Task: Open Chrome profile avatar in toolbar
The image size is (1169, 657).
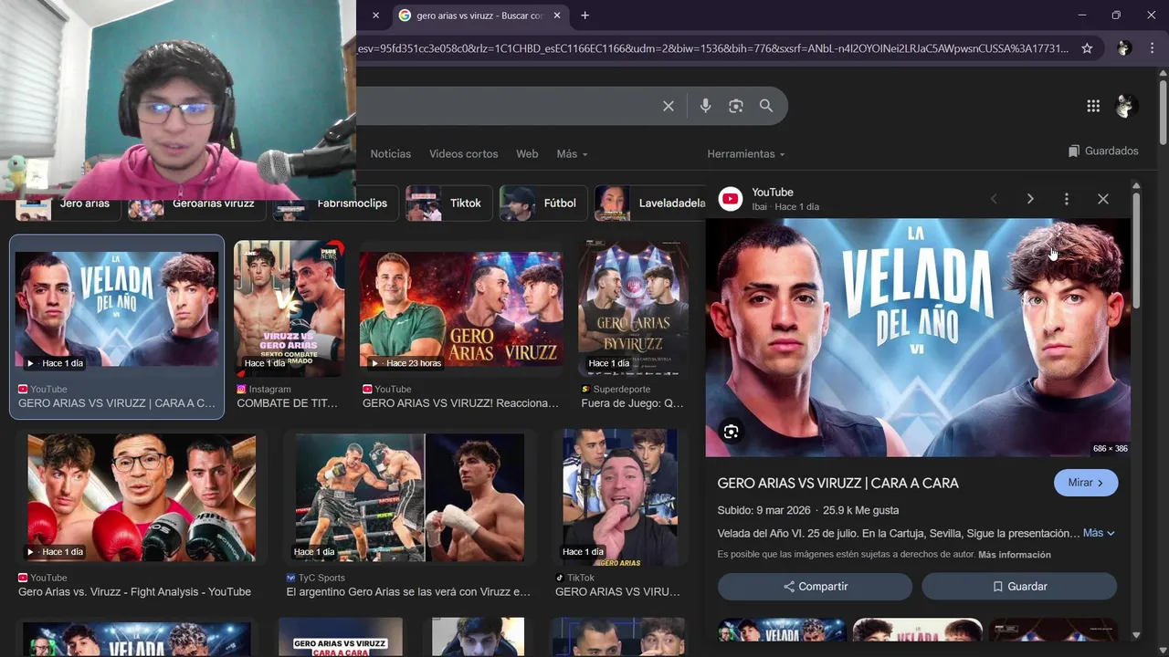Action: pos(1124,48)
